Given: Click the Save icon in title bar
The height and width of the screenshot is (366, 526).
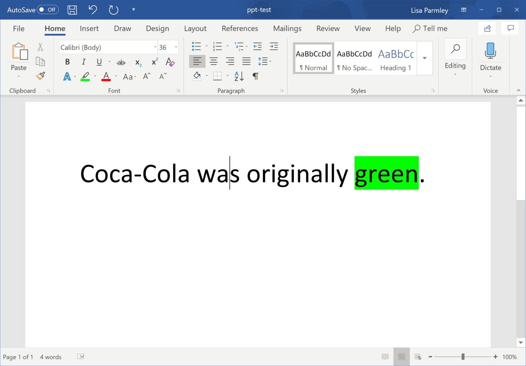Looking at the screenshot, I should (72, 10).
